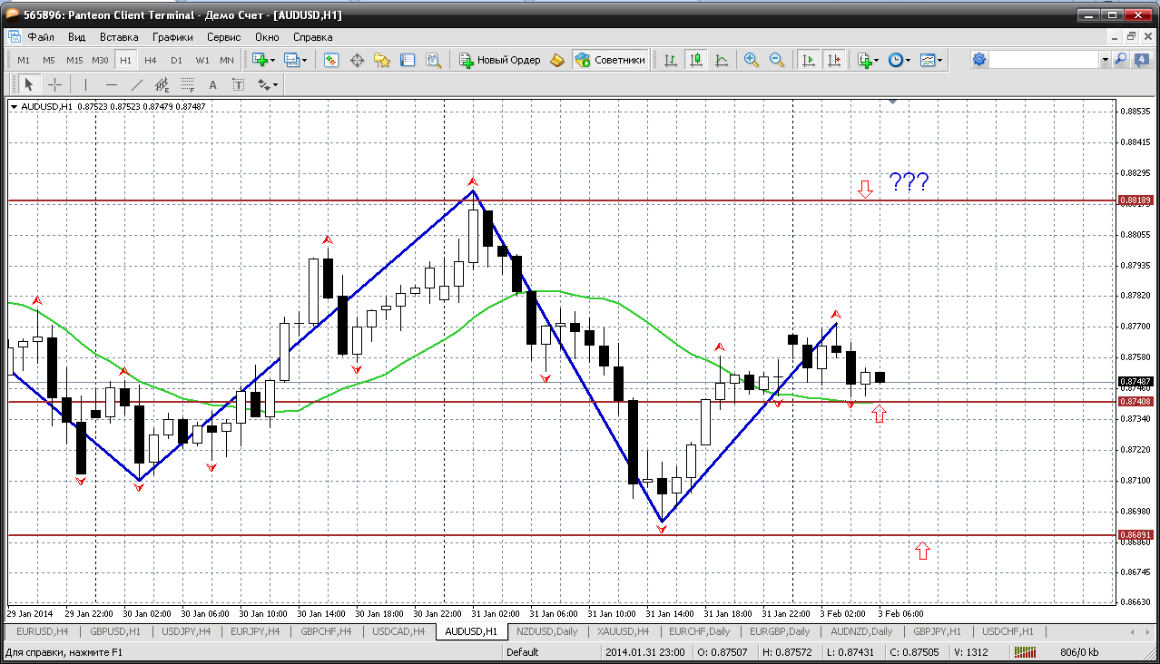Switch the timeframe to D1

click(176, 60)
